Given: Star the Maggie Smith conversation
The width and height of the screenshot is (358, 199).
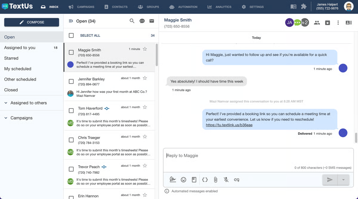Looking at the screenshot, I should pyautogui.click(x=145, y=49).
